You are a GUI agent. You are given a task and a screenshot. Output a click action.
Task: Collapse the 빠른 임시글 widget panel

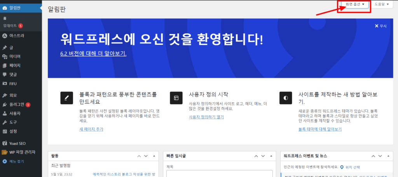(x=271, y=156)
